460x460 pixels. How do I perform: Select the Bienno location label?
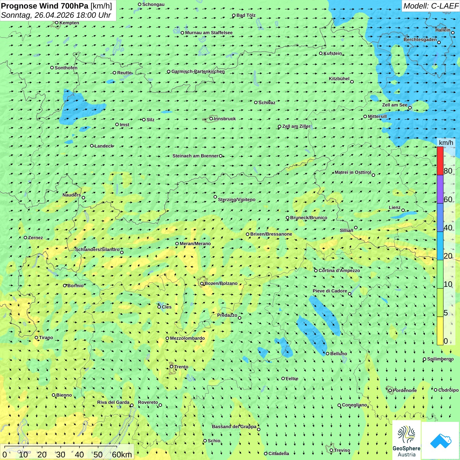64,395
